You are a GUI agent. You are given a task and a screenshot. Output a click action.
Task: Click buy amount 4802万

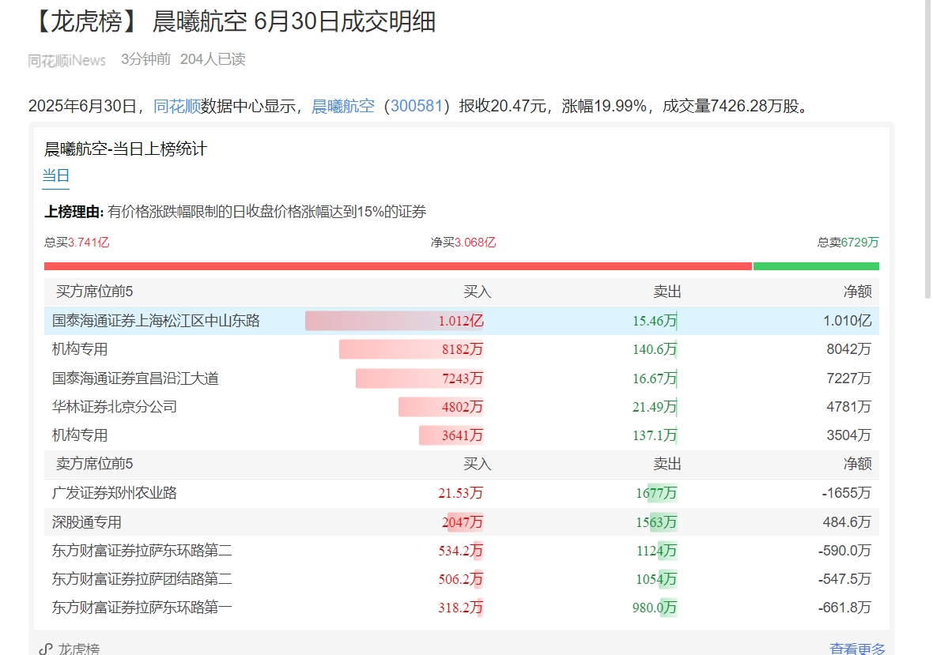(463, 407)
